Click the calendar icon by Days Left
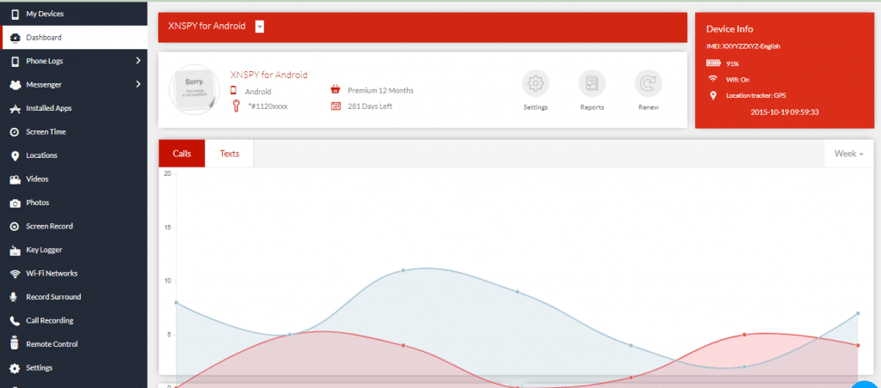Image resolution: width=881 pixels, height=388 pixels. click(x=336, y=106)
